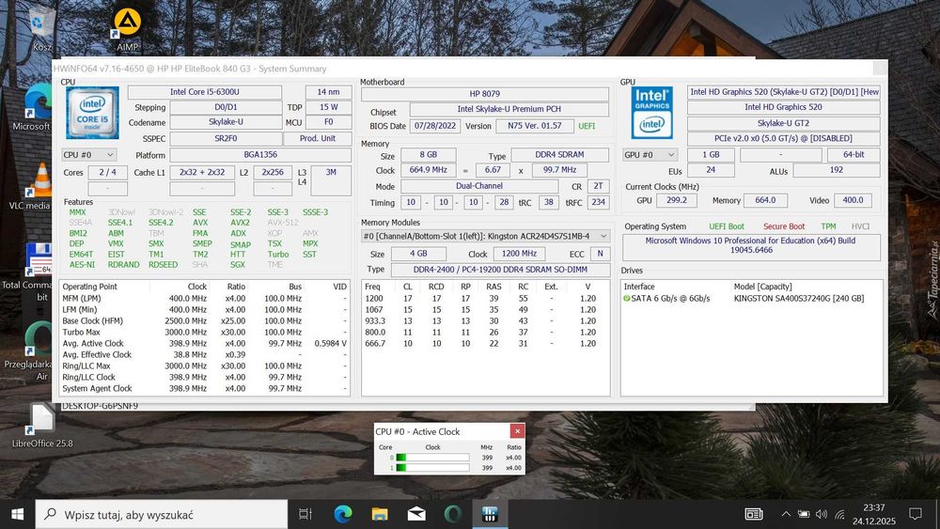Viewport: 940px width, 529px height.
Task: Click the Core 0 clock bar
Action: pos(432,457)
